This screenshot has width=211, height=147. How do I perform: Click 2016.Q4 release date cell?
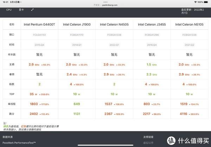tap(152, 45)
